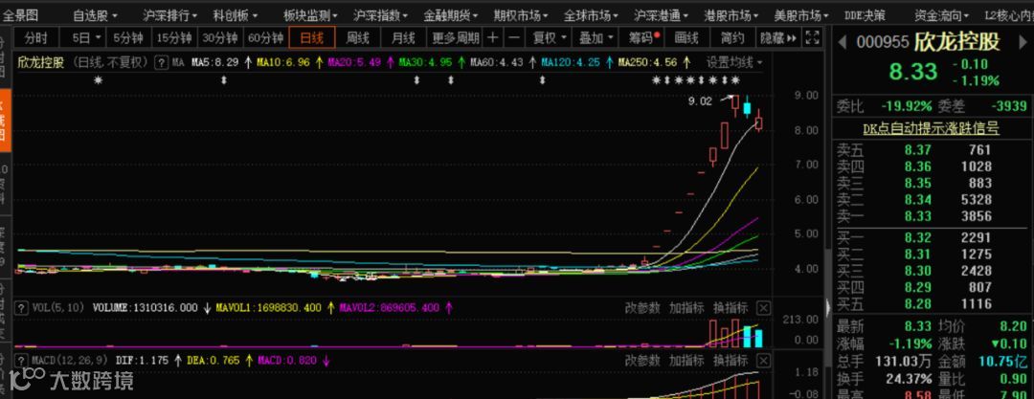
Task: Collapse the right quote panel arrow
Action: click(828, 307)
